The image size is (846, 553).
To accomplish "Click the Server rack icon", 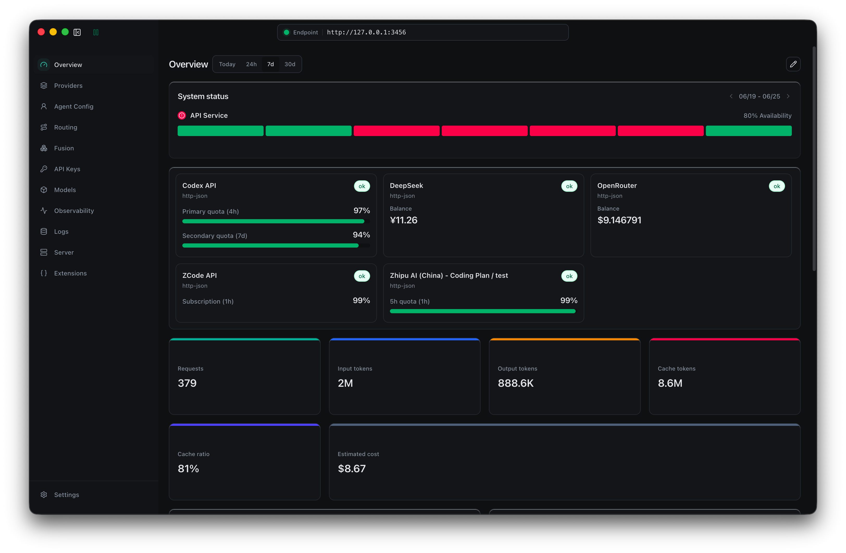I will [44, 252].
